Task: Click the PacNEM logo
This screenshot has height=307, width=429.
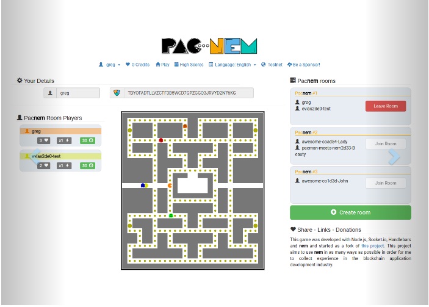Action: [209, 46]
